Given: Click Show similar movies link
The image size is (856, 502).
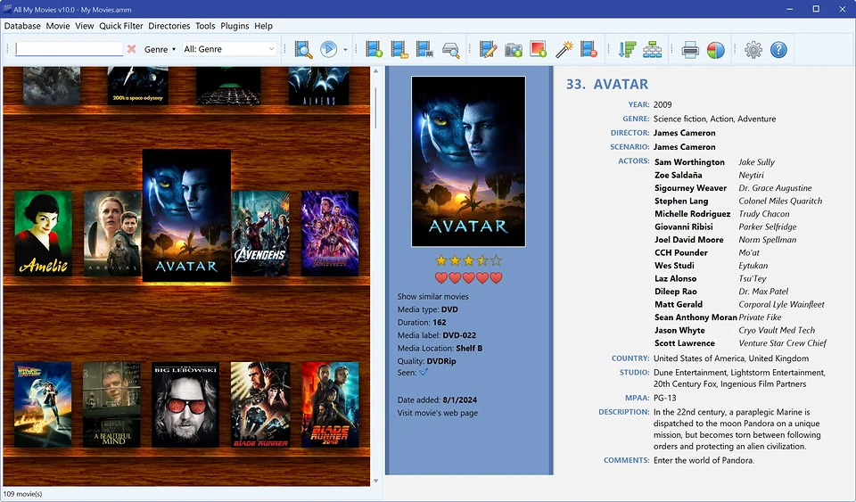Looking at the screenshot, I should (433, 296).
